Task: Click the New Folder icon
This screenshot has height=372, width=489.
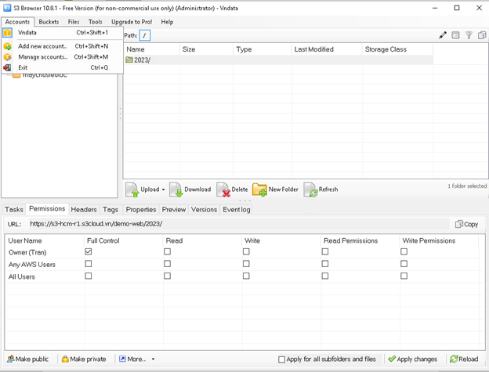Action: pos(259,190)
